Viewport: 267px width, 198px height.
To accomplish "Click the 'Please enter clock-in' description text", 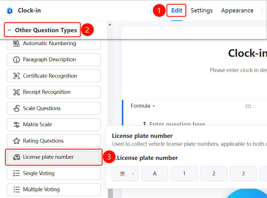I will tap(238, 70).
